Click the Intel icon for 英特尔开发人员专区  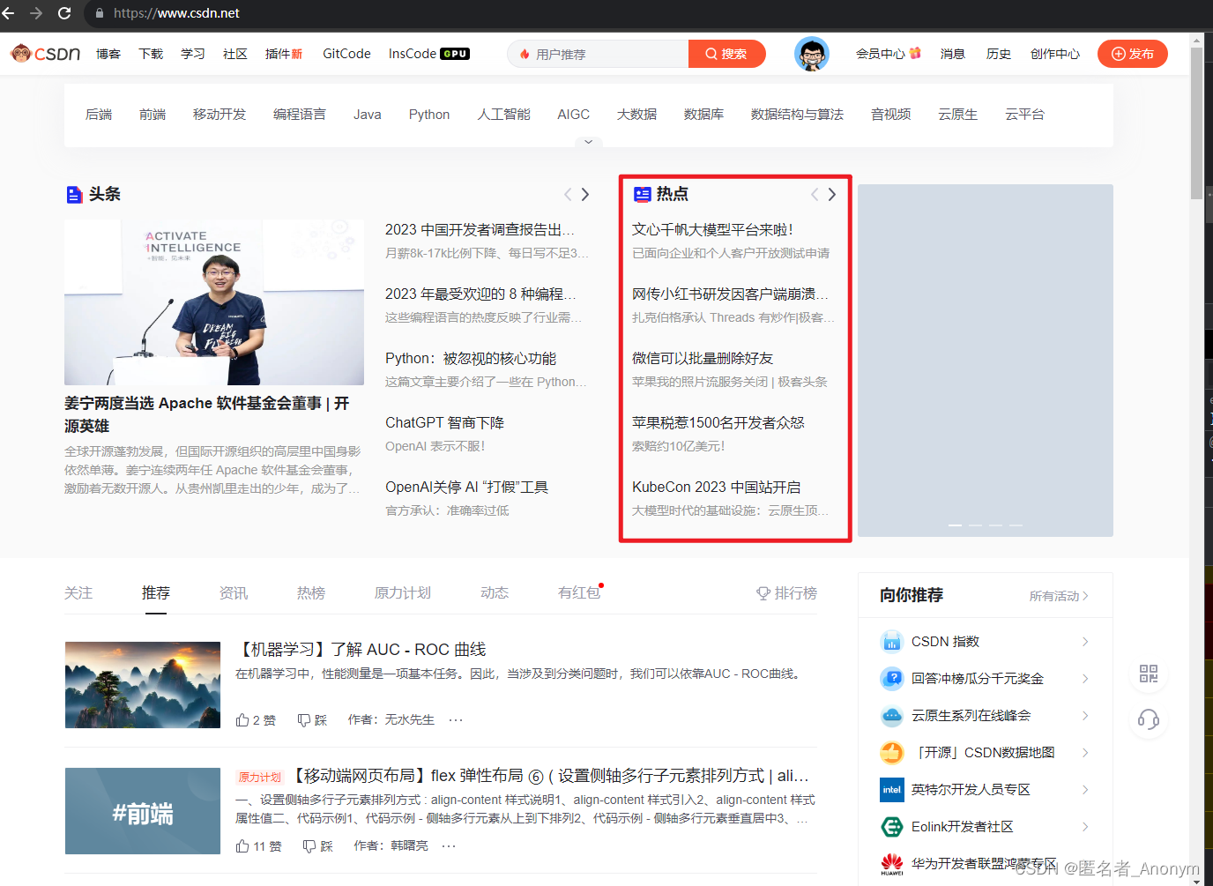tap(892, 790)
